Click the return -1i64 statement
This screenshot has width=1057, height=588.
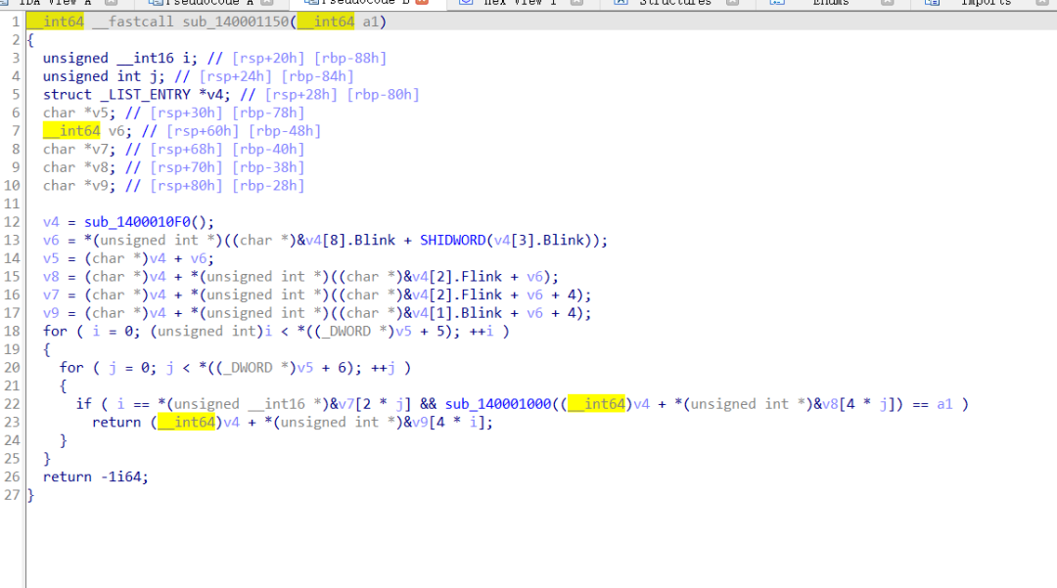95,476
